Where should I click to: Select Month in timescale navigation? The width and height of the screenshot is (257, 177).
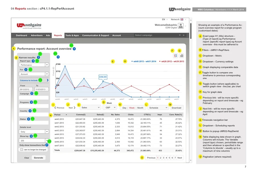click(x=140, y=108)
